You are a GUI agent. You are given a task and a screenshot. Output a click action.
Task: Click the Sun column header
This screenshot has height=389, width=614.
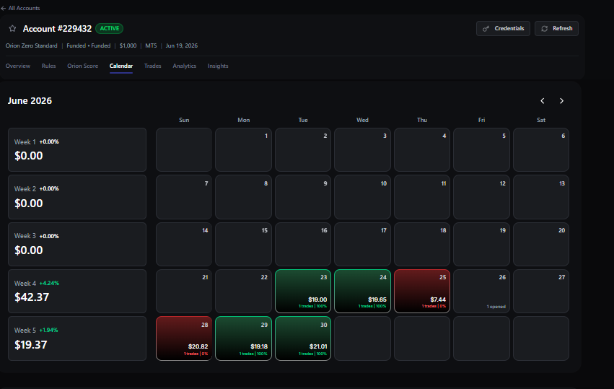pos(184,120)
